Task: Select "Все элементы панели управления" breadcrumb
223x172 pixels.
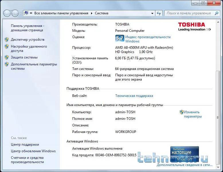Action: [x=61, y=13]
